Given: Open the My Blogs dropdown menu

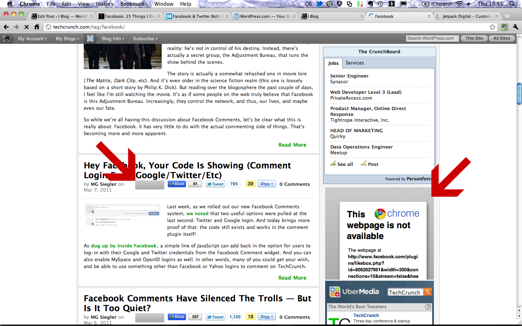Looking at the screenshot, I should 67,39.
